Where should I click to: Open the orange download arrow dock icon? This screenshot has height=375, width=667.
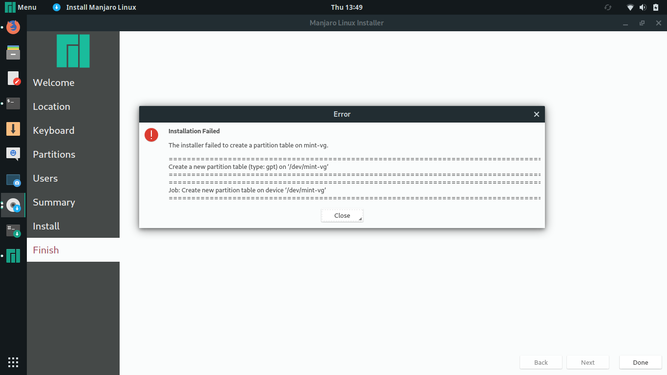pos(13,129)
